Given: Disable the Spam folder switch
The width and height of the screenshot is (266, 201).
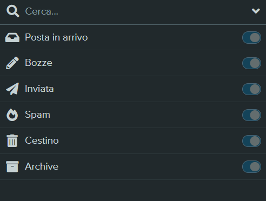Looking at the screenshot, I should click(x=251, y=115).
